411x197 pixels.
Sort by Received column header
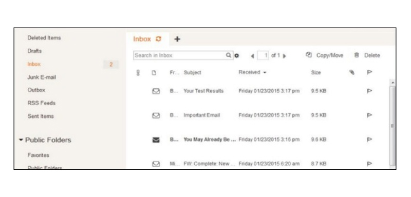[x=249, y=72]
